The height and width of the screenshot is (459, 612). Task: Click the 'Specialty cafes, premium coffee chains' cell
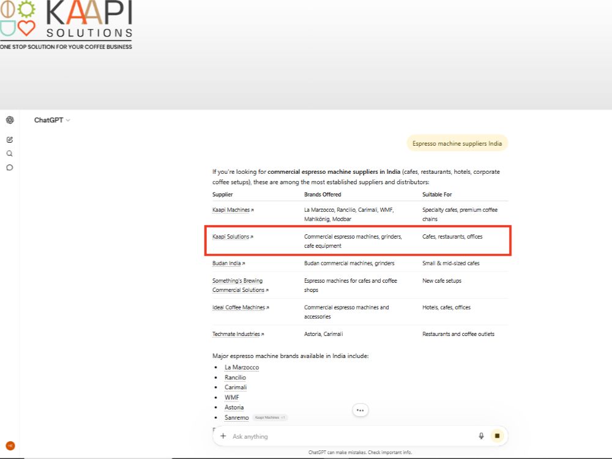pyautogui.click(x=460, y=214)
